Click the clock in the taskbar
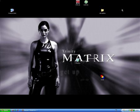Image resolution: width=140 pixels, height=112 pixels. pyautogui.click(x=137, y=110)
